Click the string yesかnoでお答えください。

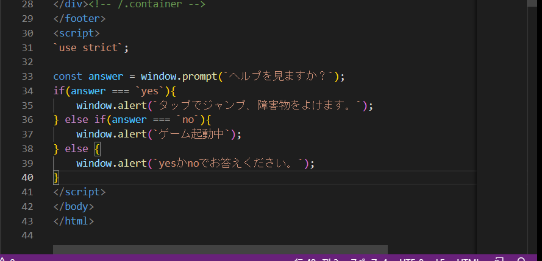(229, 163)
